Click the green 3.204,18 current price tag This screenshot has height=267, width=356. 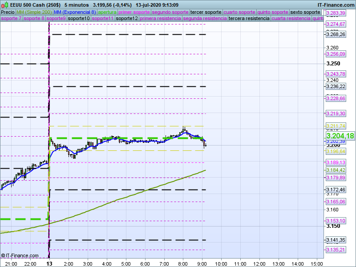point(340,136)
